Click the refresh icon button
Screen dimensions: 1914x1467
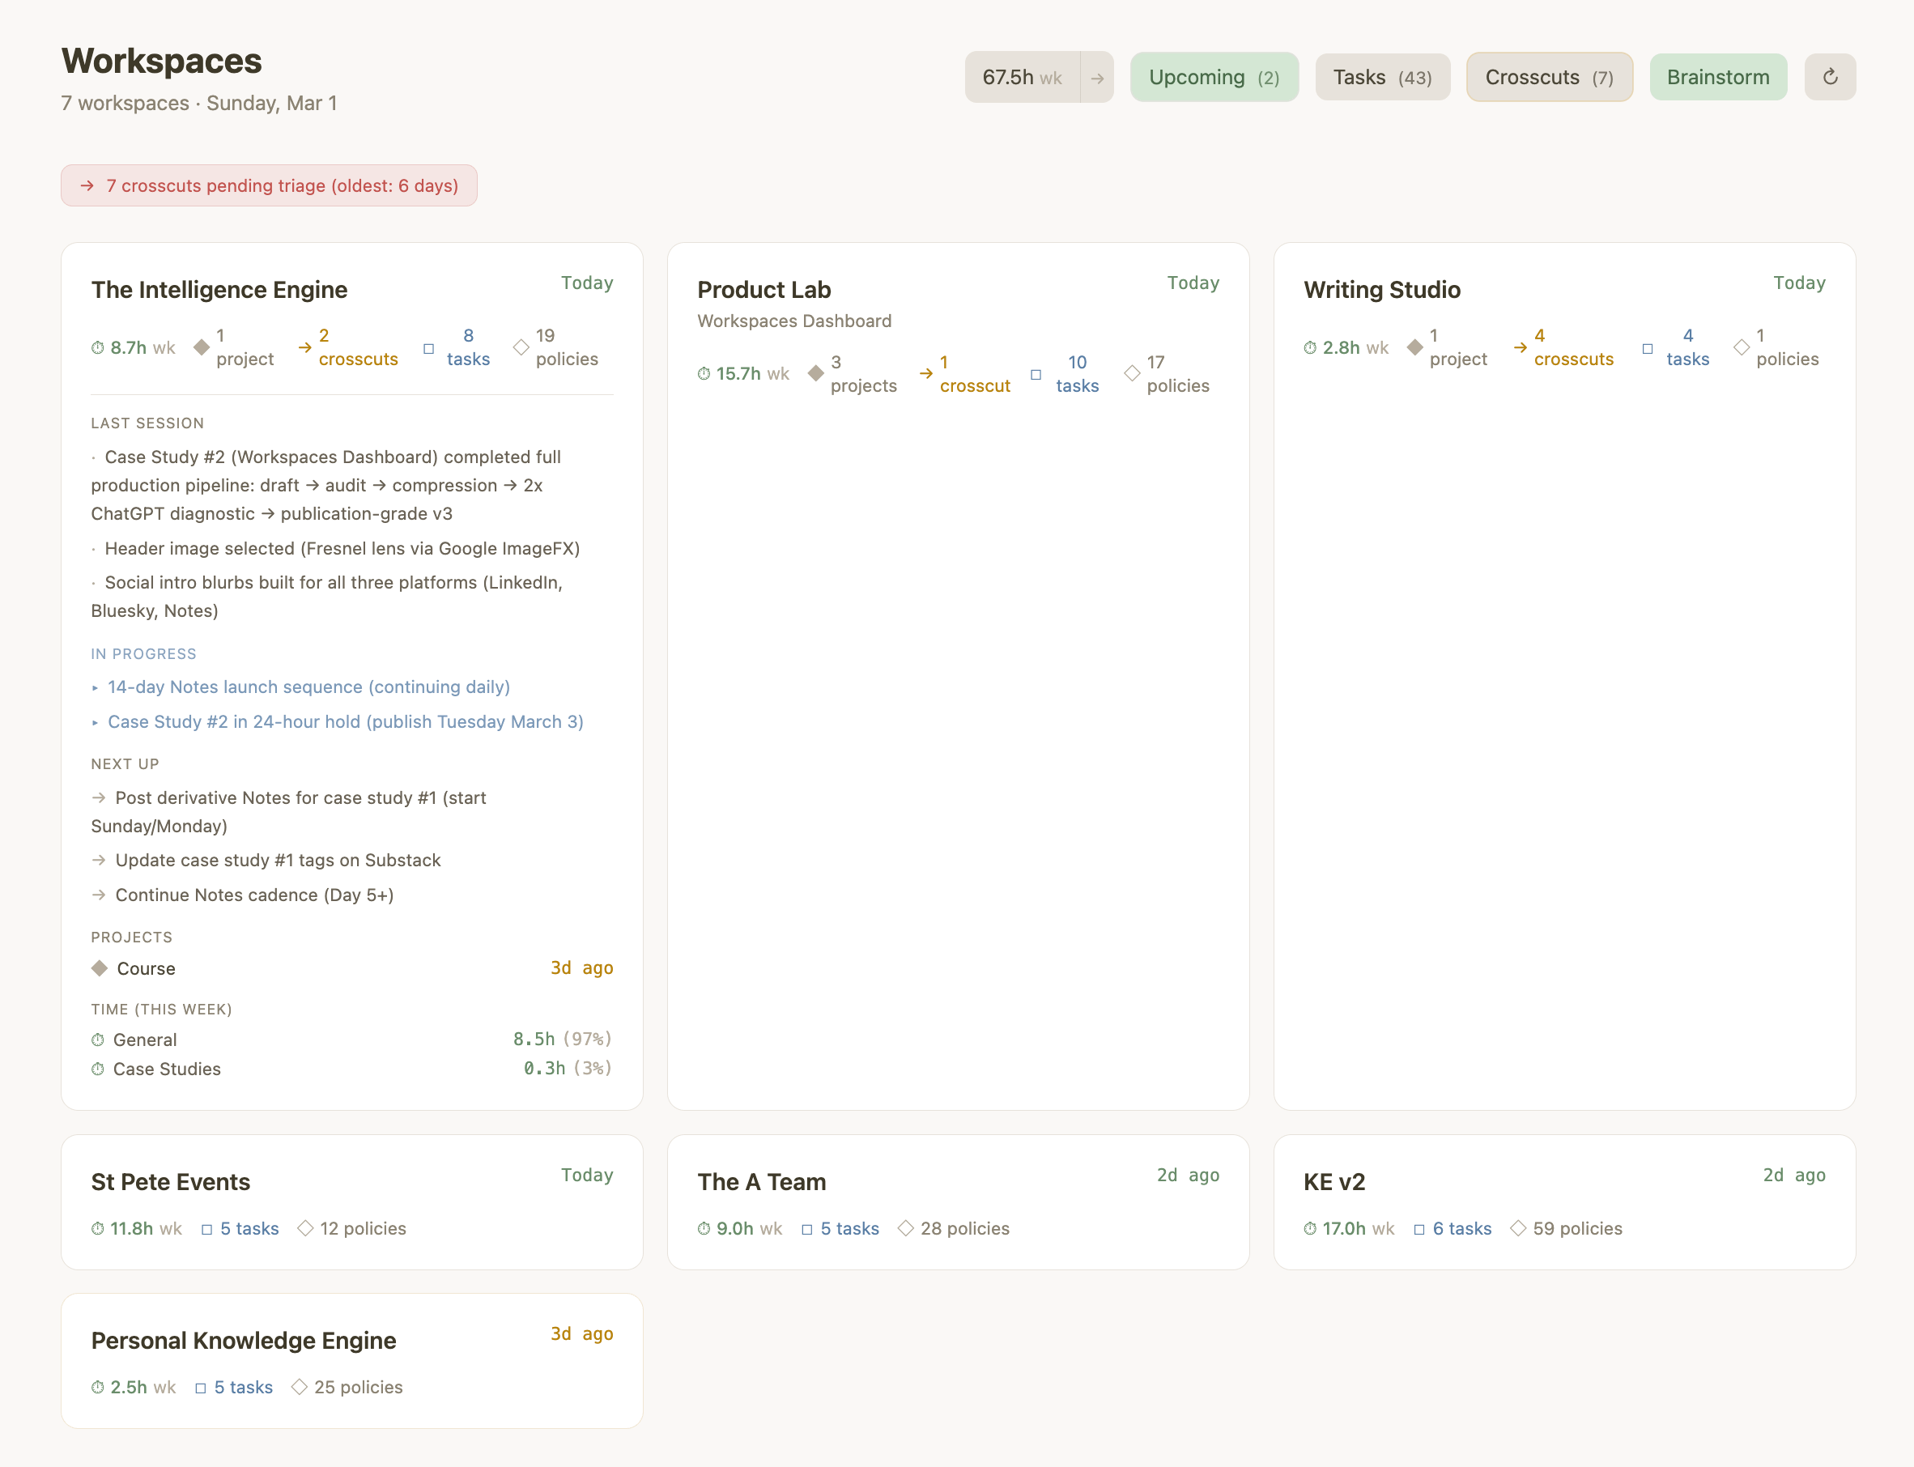pyautogui.click(x=1829, y=77)
